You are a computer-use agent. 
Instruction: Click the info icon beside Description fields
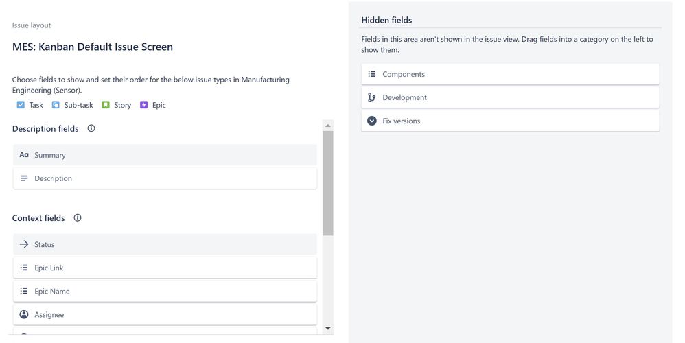pyautogui.click(x=91, y=128)
